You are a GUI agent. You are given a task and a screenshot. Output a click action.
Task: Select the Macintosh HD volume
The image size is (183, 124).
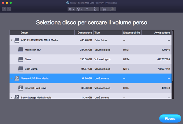coord(91,50)
